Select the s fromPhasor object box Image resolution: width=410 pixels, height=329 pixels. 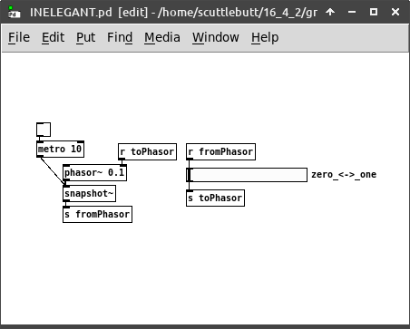pos(97,214)
